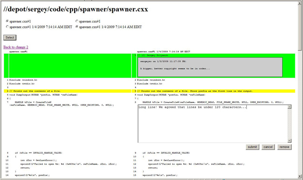Image resolution: width=303 pixels, height=180 pixels.
Task: Click the page scrollbar down arrow
Action: (300, 176)
